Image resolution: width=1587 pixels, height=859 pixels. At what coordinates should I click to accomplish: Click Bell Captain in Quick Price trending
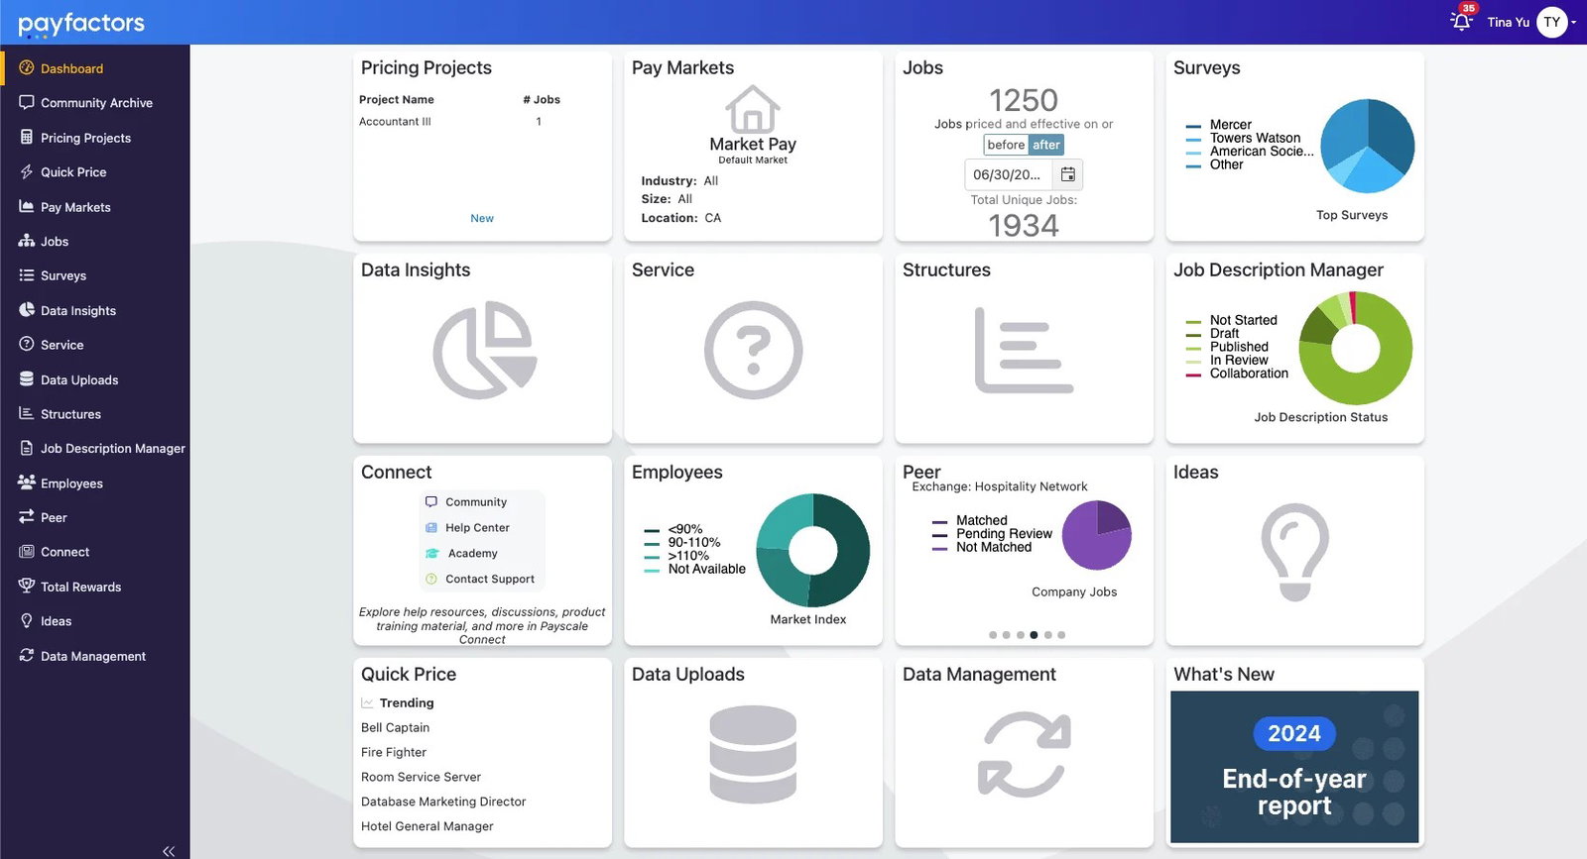pos(395,728)
